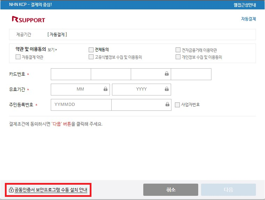Image resolution: width=265 pixels, height=200 pixels.
Task: Check 개인정보 수집 및 이용동의 checkbox
Action: 178,57
